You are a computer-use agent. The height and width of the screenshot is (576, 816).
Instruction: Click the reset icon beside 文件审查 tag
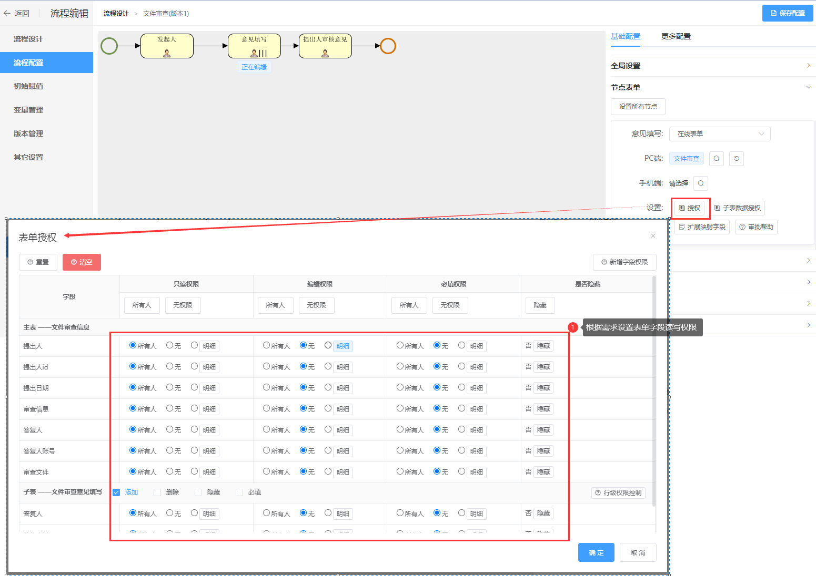coord(737,159)
